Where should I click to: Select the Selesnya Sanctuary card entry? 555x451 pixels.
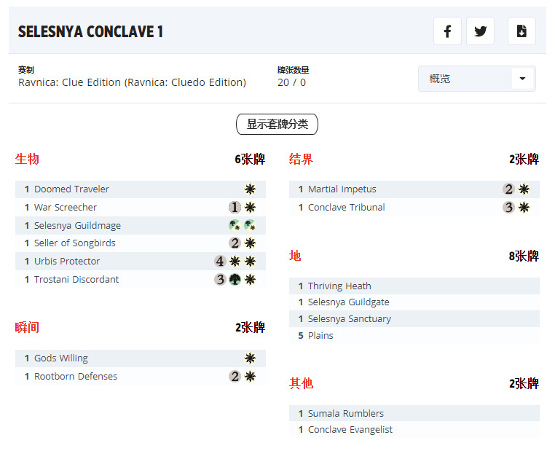coord(349,319)
